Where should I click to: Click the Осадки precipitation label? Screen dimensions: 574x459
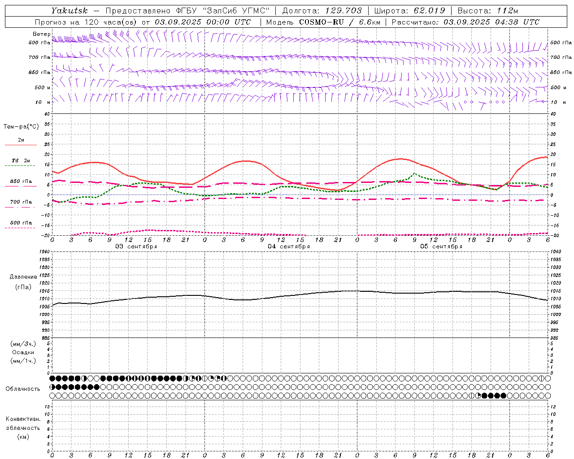coord(23,352)
